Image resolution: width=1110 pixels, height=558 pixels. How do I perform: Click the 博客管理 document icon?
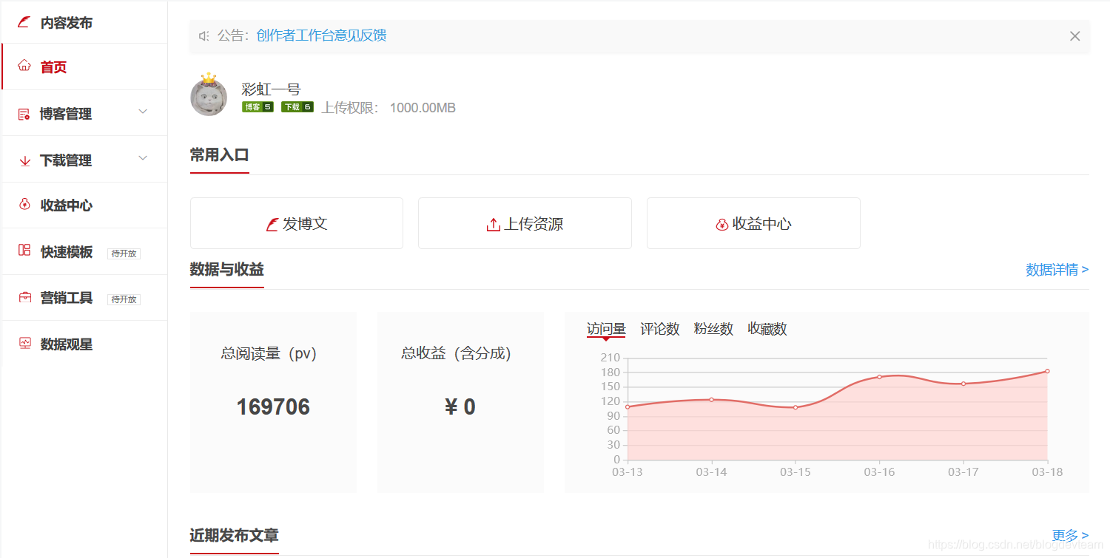pyautogui.click(x=24, y=114)
